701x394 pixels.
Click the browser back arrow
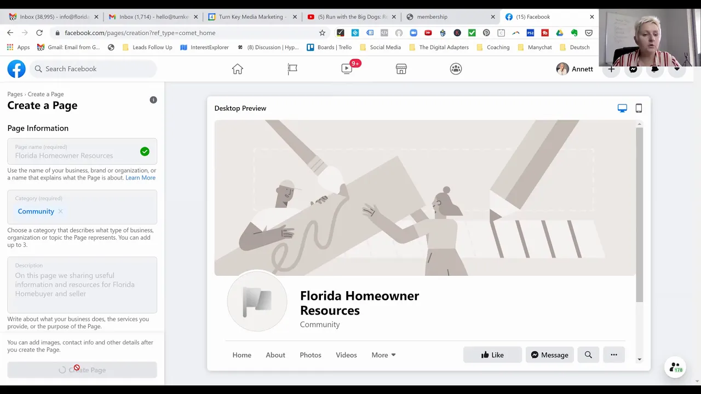10,33
